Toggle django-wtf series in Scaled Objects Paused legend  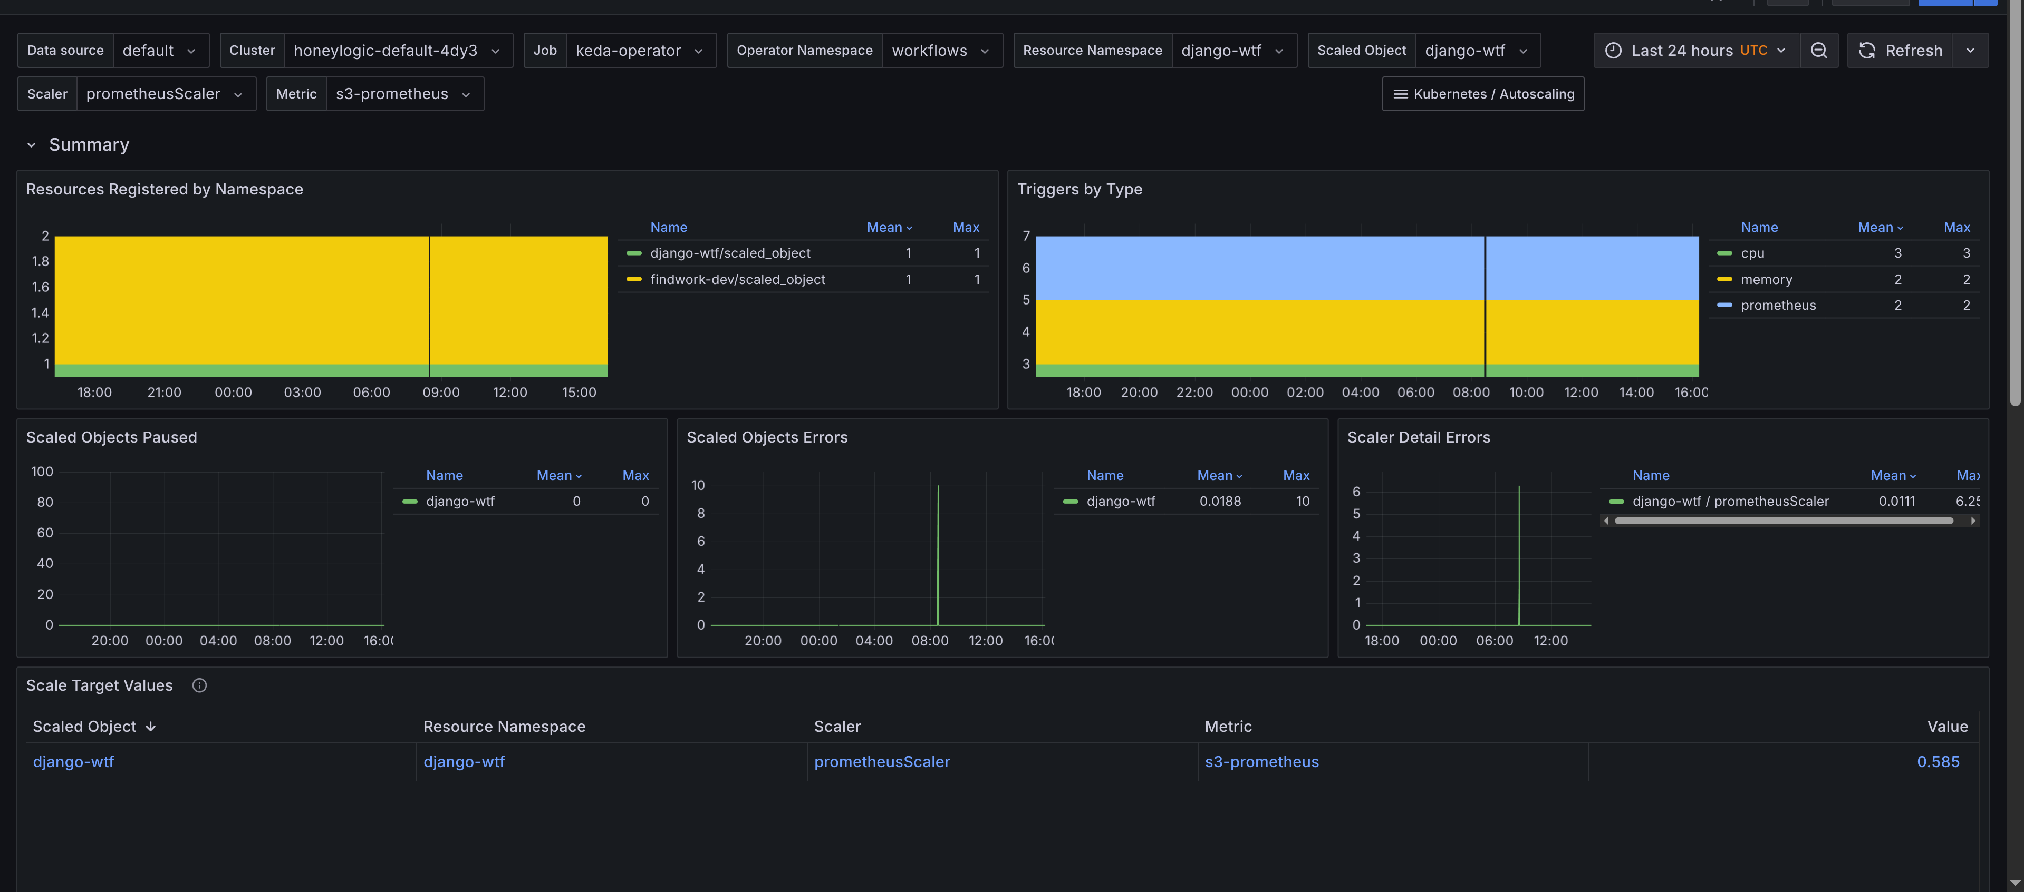tap(460, 500)
